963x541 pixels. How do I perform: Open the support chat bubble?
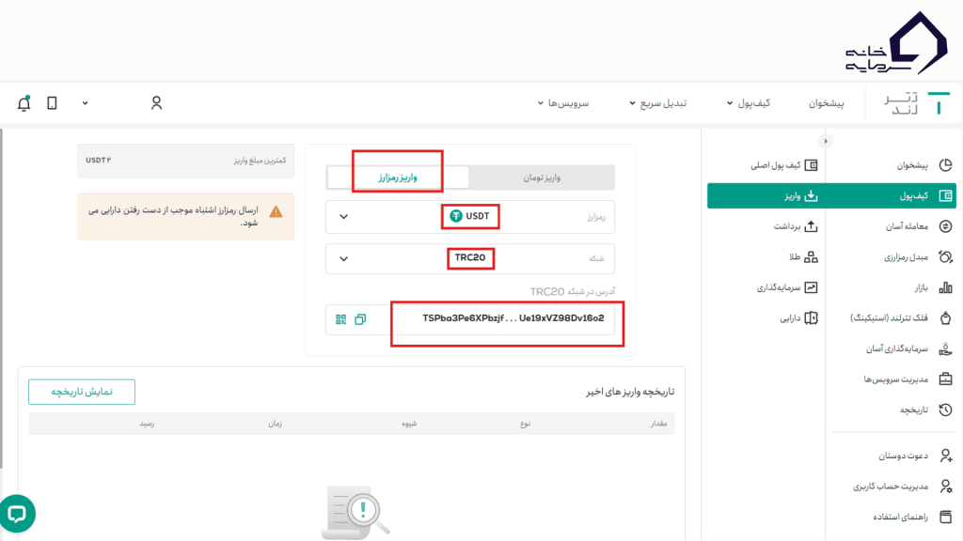(x=19, y=514)
